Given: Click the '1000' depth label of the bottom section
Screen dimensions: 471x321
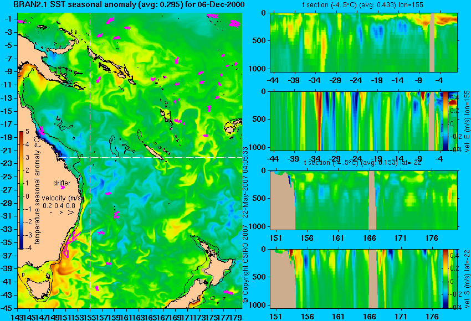Looking at the screenshot, I should [x=258, y=305].
